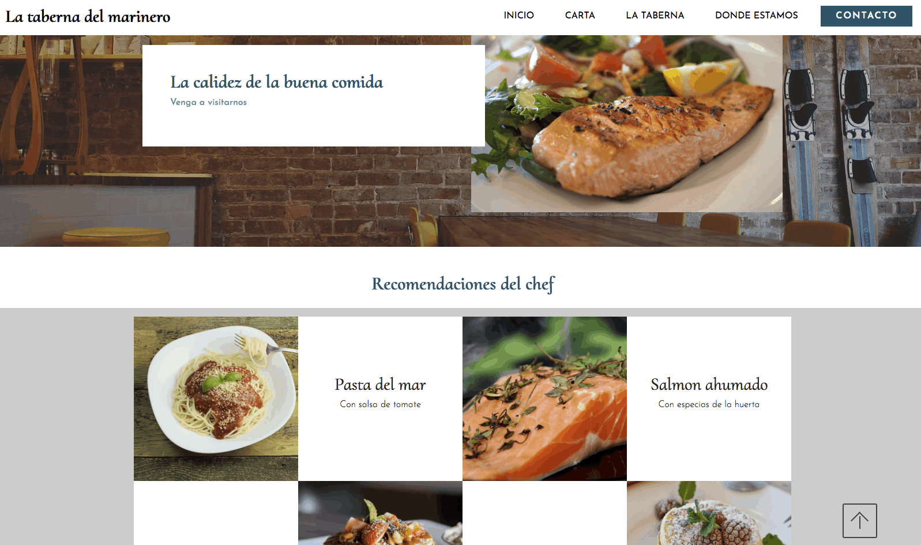Viewport: 921px width, 545px height.
Task: Select DONDE ESTAMOS in navigation
Action: point(756,16)
